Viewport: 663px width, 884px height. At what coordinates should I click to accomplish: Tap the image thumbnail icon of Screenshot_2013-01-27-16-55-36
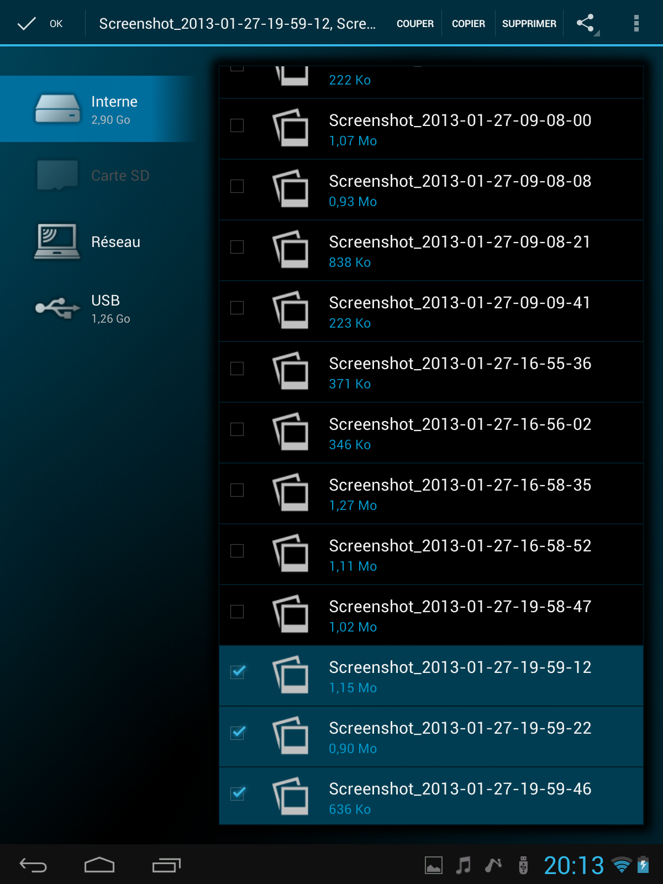coord(291,371)
